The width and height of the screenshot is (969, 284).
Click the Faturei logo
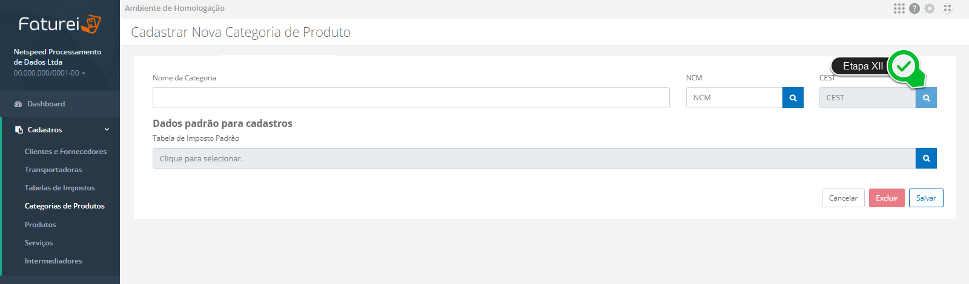coord(60,24)
